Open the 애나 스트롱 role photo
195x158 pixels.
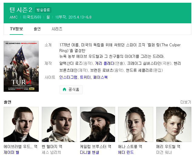(x=136, y=124)
